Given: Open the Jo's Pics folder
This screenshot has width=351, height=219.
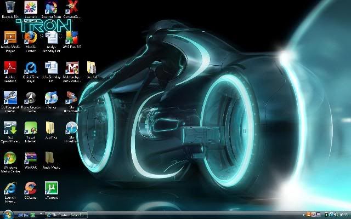Looking at the screenshot, I should tap(51, 129).
